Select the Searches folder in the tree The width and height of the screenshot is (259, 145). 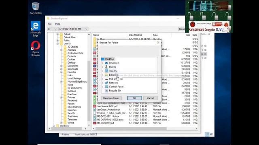tap(72, 110)
